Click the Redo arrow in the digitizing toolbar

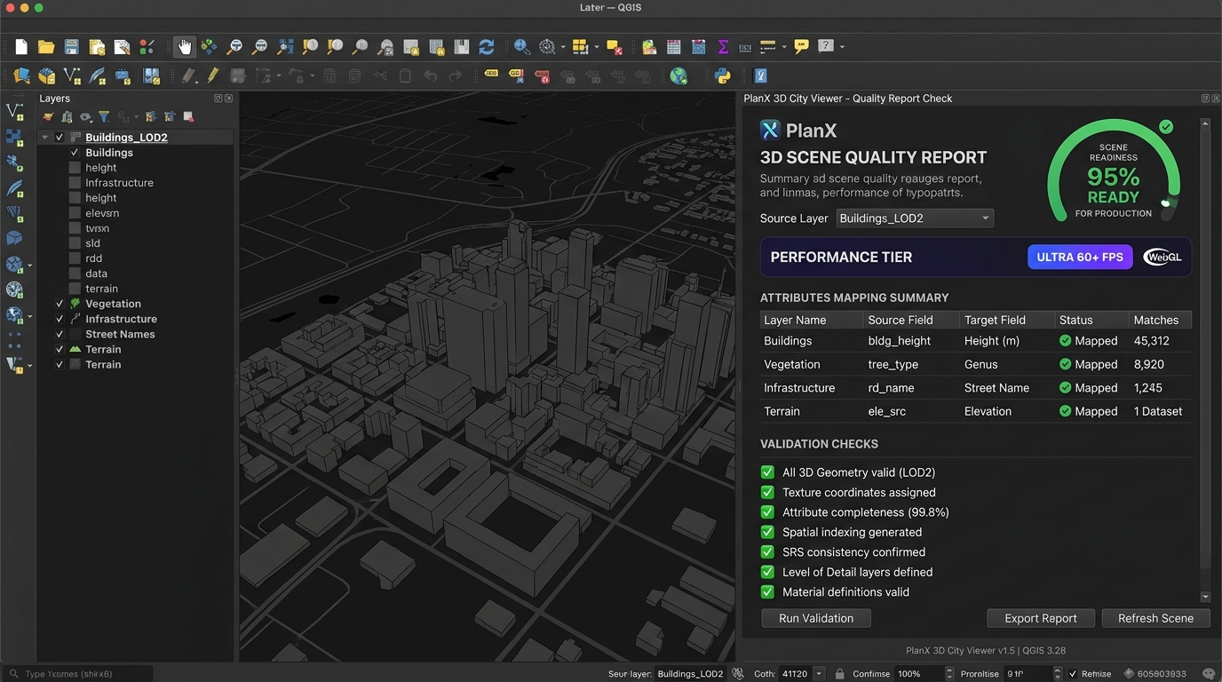tap(455, 76)
